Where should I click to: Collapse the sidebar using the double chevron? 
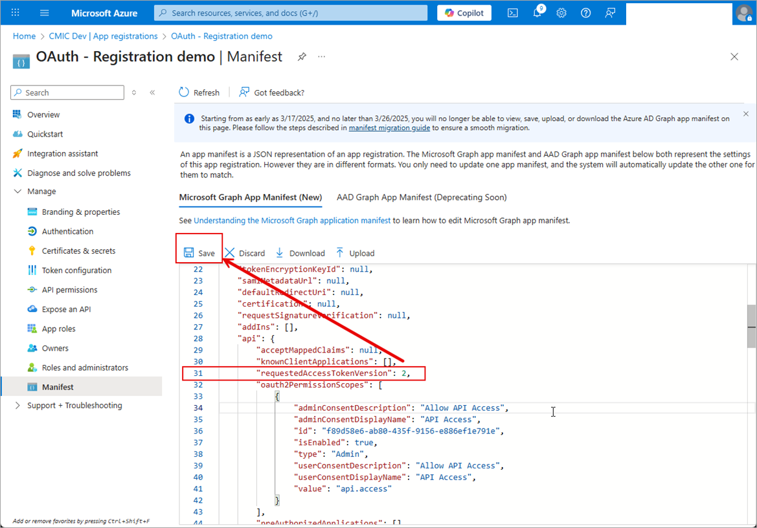[152, 93]
